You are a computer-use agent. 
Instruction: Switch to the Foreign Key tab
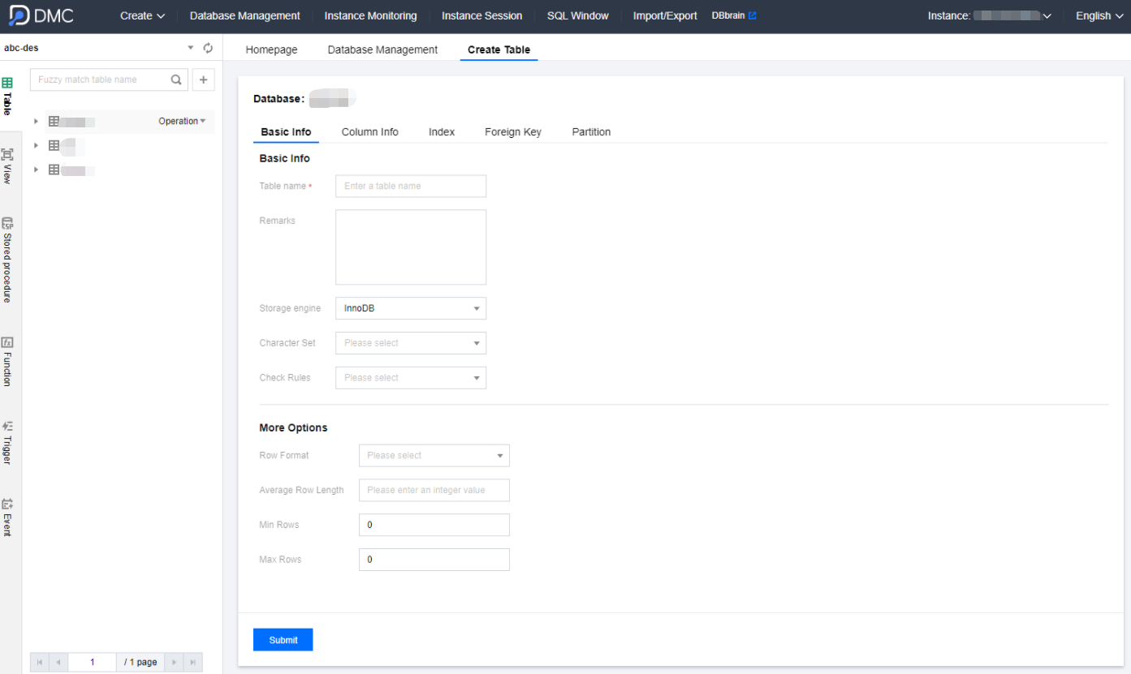click(x=512, y=132)
